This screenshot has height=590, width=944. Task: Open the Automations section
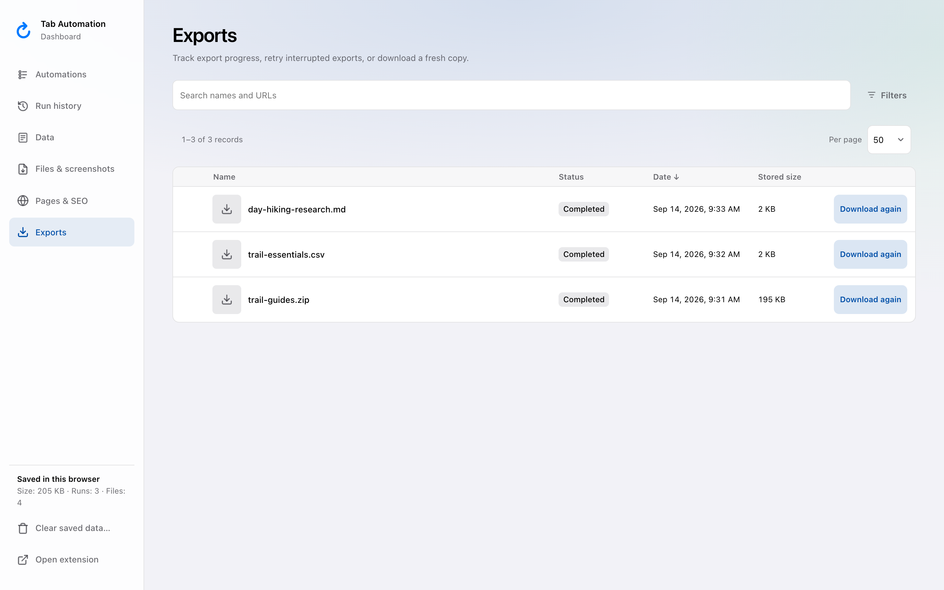(72, 74)
